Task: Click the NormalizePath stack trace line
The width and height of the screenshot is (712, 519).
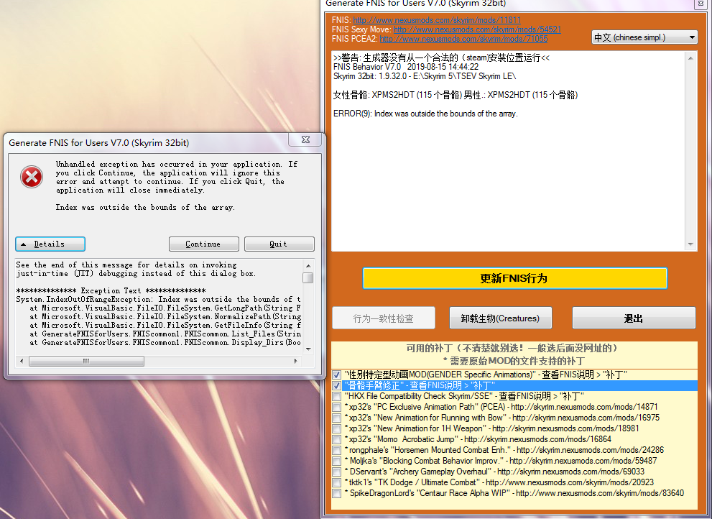Action: pos(165,317)
